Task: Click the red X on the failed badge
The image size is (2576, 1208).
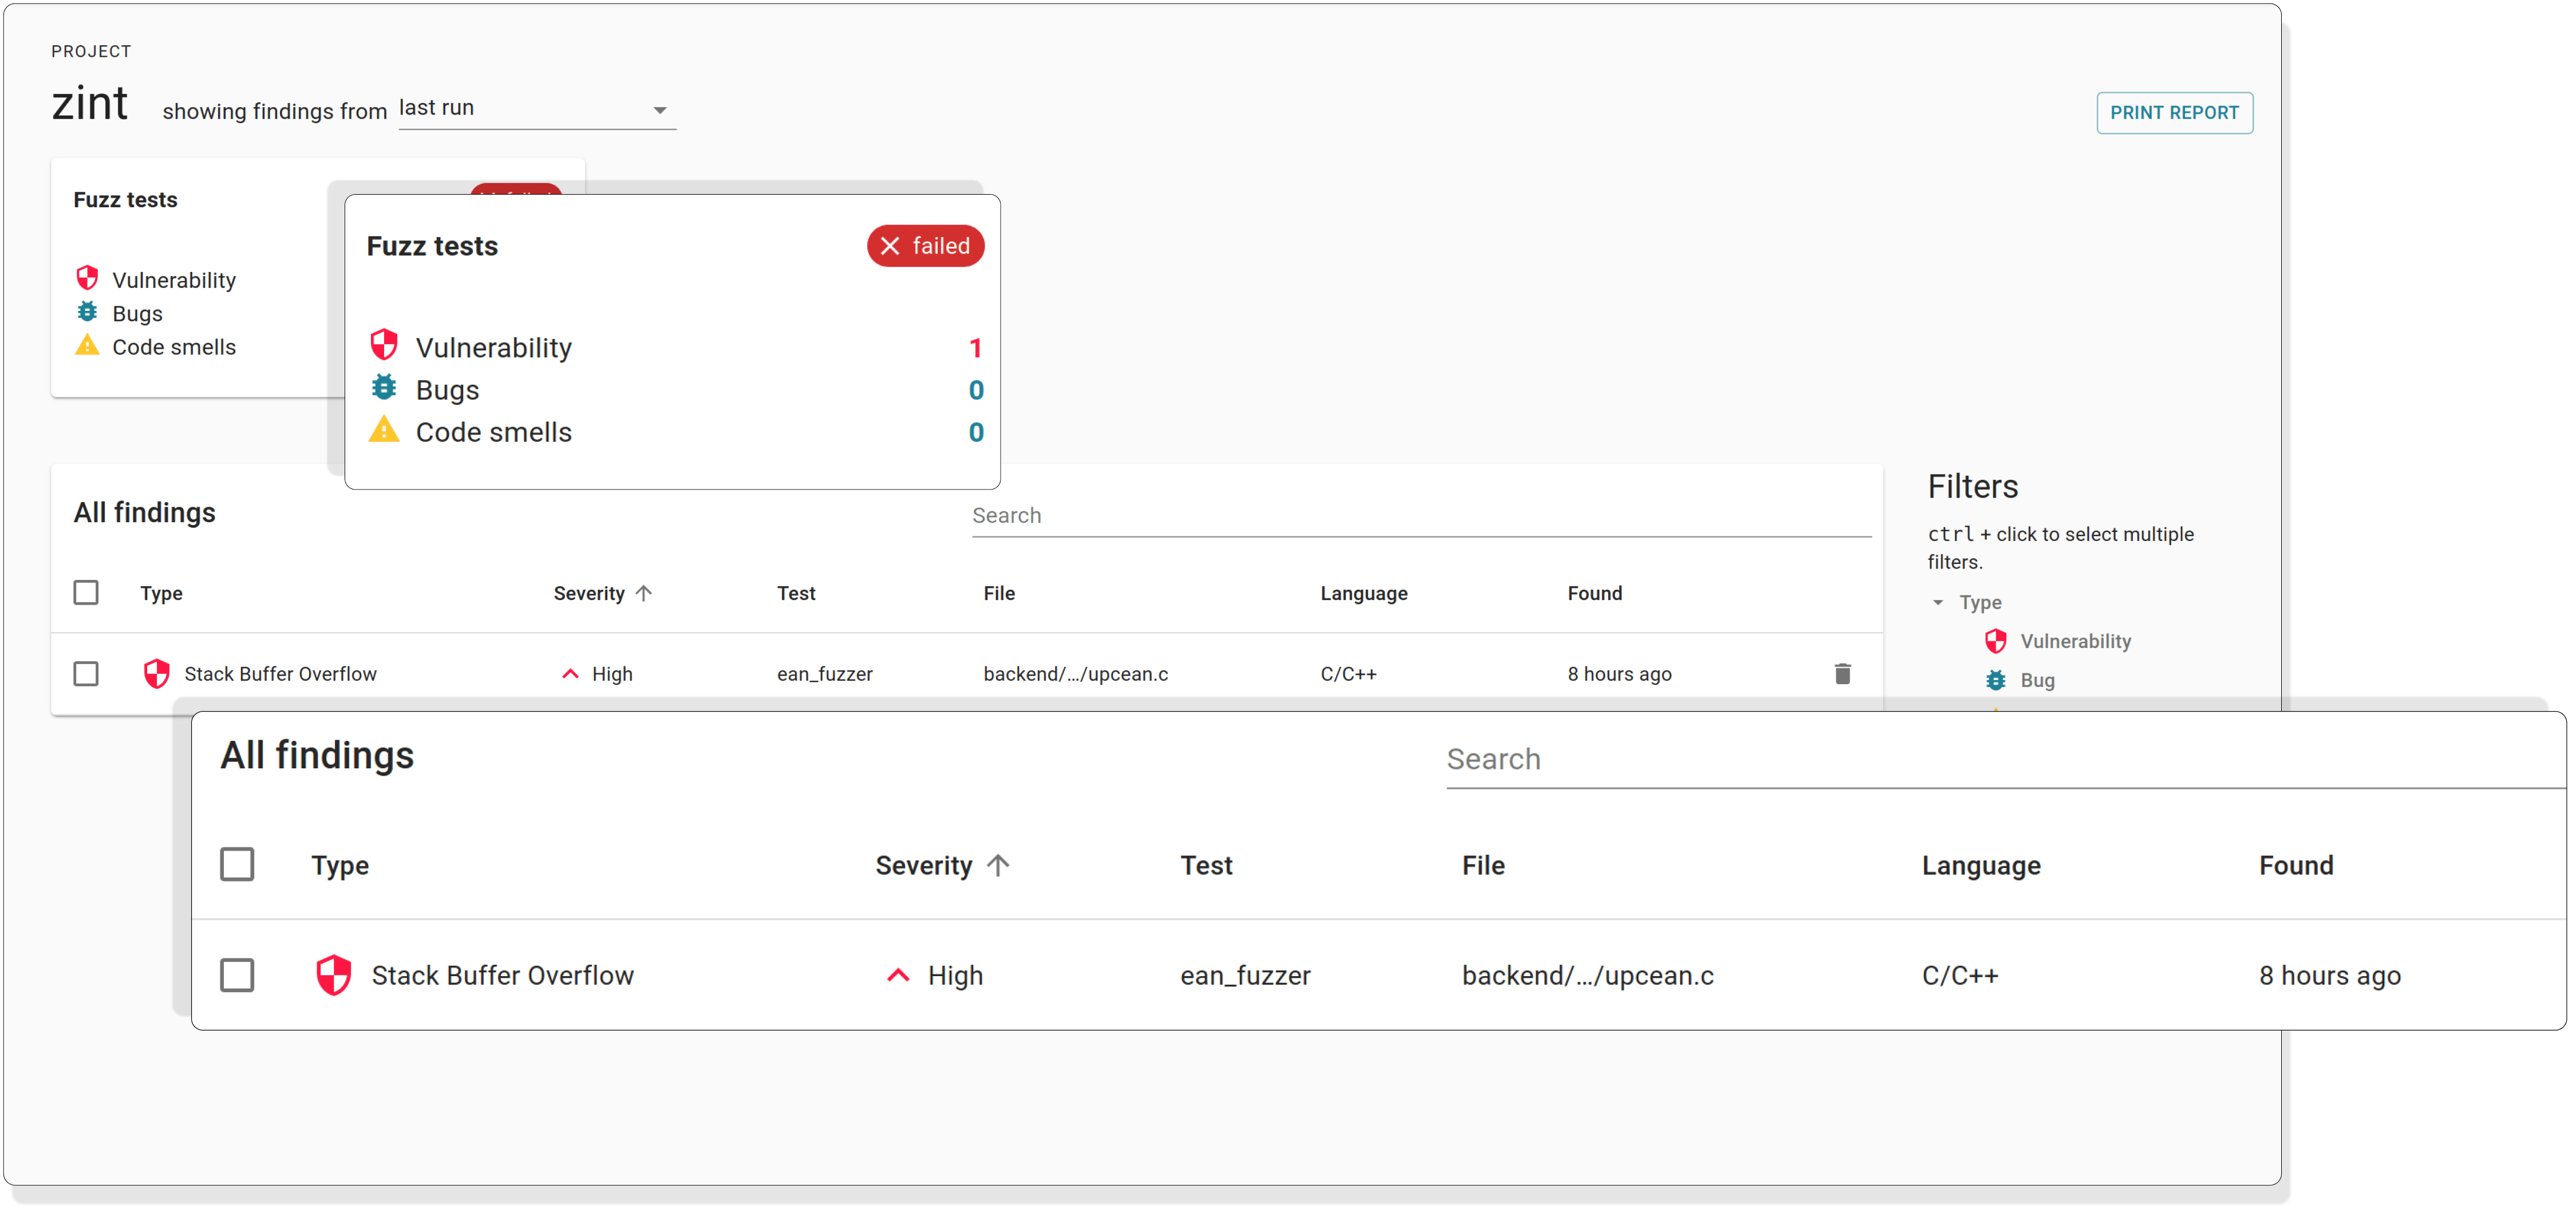Action: (890, 246)
